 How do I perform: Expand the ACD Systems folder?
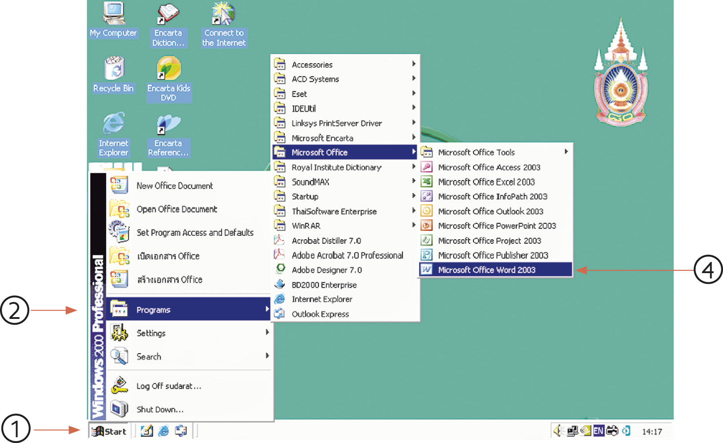click(x=345, y=79)
